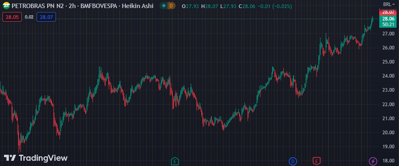Click the 18.00 price axis label

pyautogui.click(x=388, y=161)
